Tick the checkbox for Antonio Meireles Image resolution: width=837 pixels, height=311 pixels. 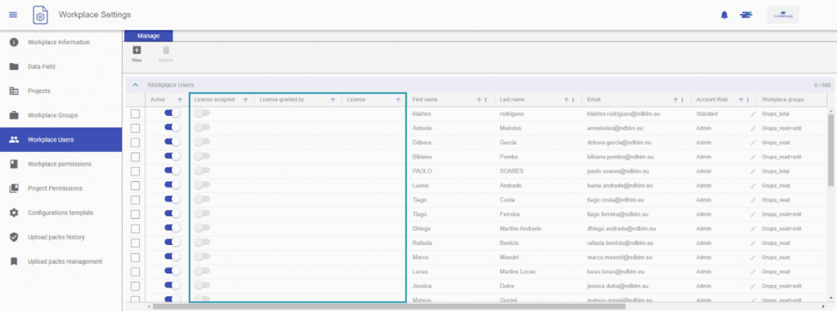coord(135,128)
